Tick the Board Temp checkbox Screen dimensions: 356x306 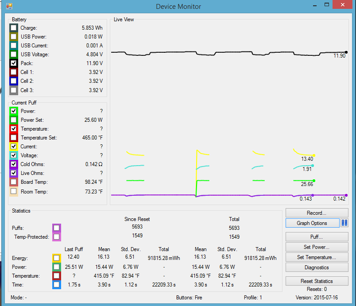click(14, 182)
